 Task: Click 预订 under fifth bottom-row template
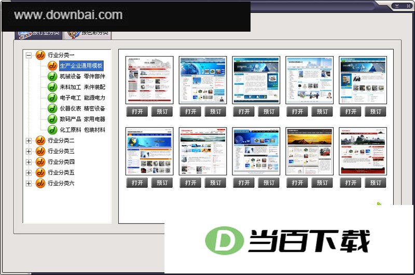[375, 183]
